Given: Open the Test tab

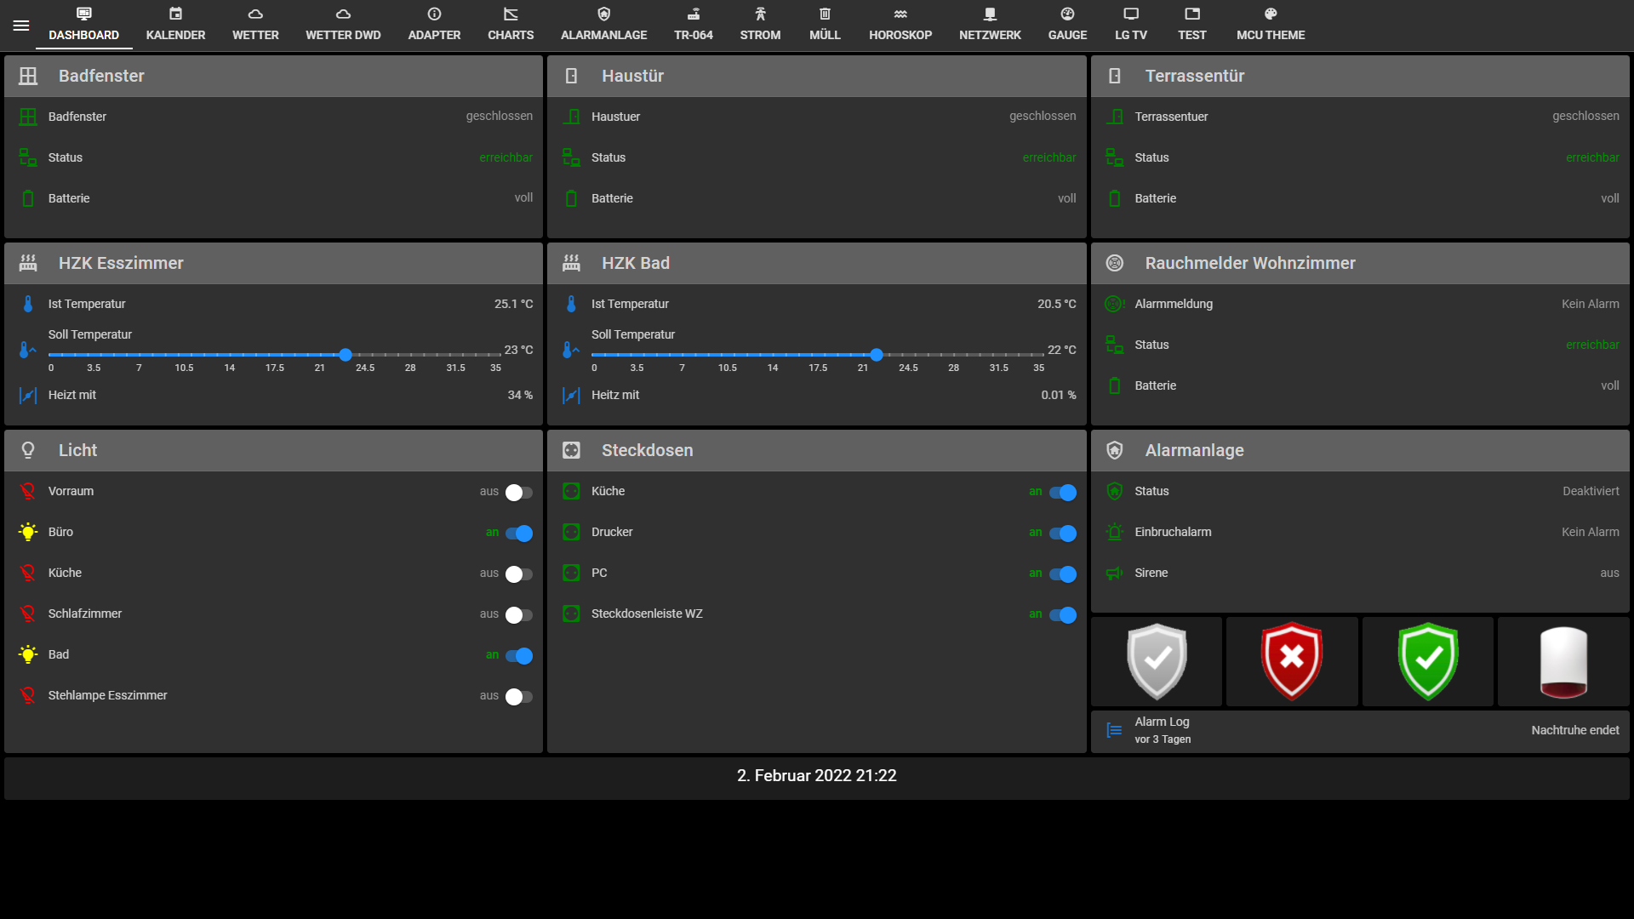Looking at the screenshot, I should click(1192, 25).
